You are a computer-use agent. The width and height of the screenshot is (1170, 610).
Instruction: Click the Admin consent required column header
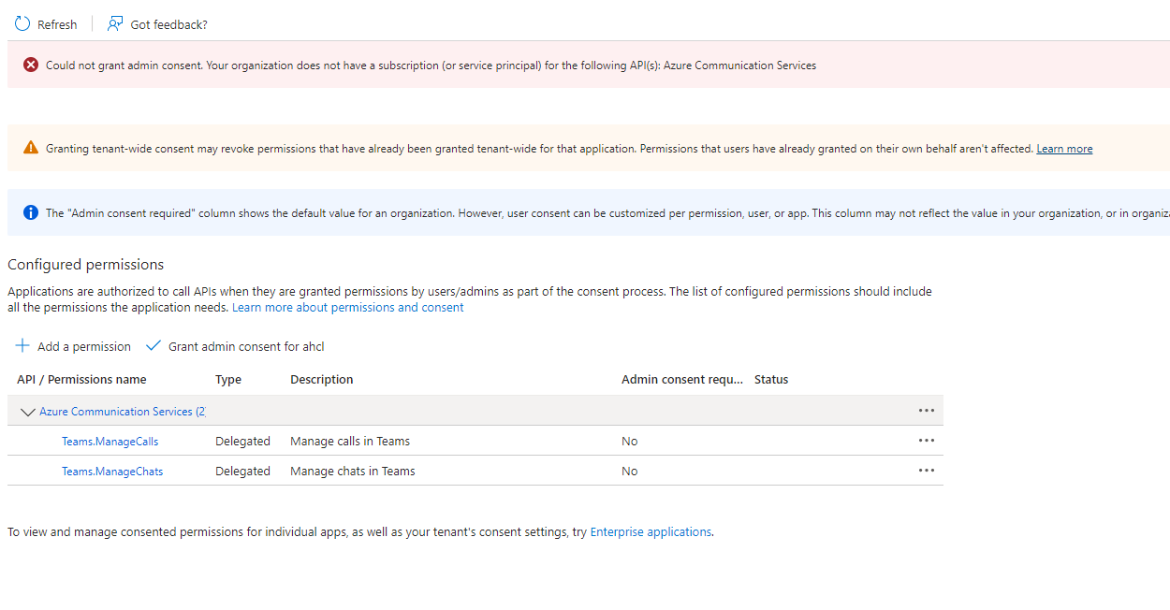[x=681, y=380]
